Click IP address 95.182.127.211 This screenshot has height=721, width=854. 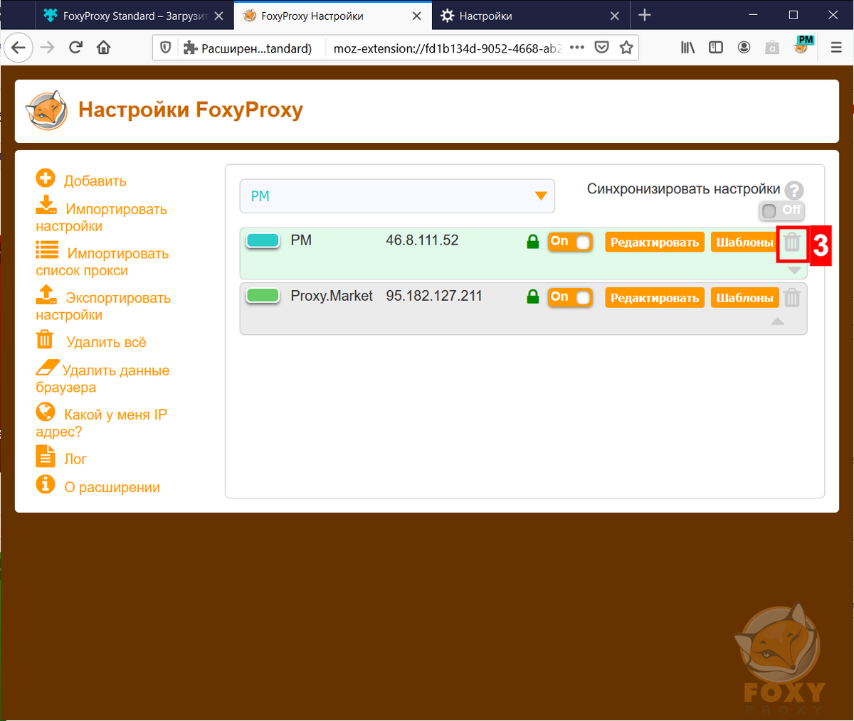[434, 296]
